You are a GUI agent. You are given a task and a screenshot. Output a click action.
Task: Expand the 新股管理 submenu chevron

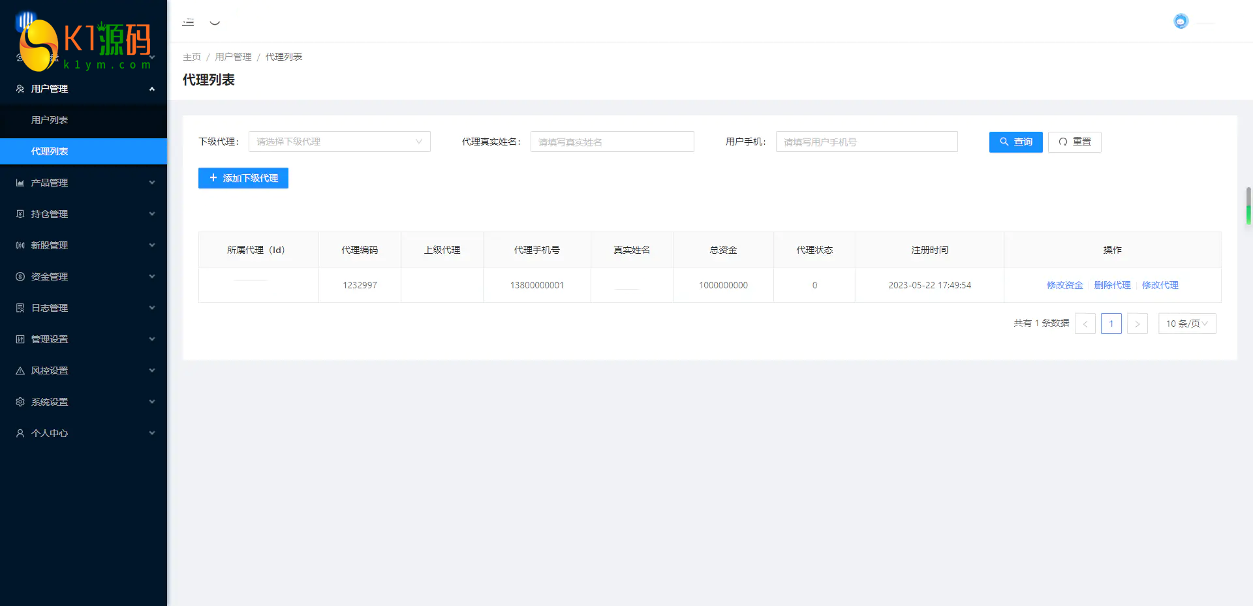[x=151, y=245]
